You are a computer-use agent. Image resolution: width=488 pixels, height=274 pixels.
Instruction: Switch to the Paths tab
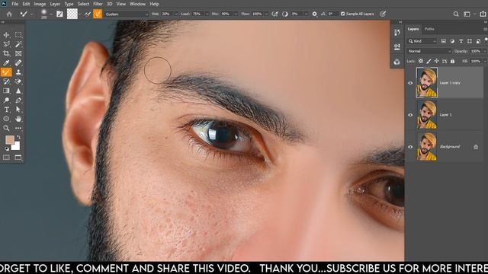[x=429, y=29]
